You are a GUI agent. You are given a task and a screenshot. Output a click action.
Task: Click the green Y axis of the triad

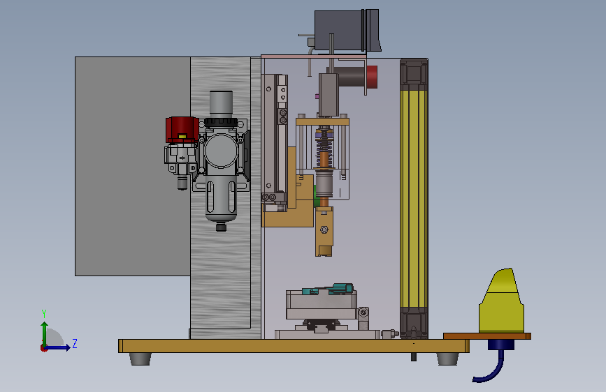click(x=45, y=334)
